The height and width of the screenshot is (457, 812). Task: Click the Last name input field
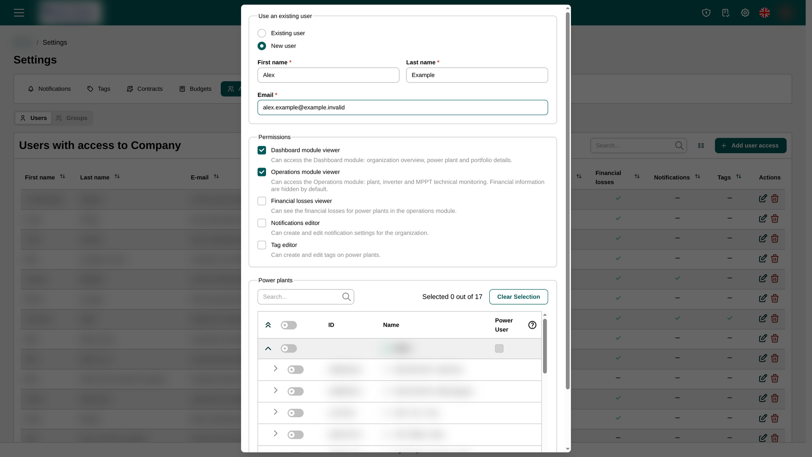point(477,75)
